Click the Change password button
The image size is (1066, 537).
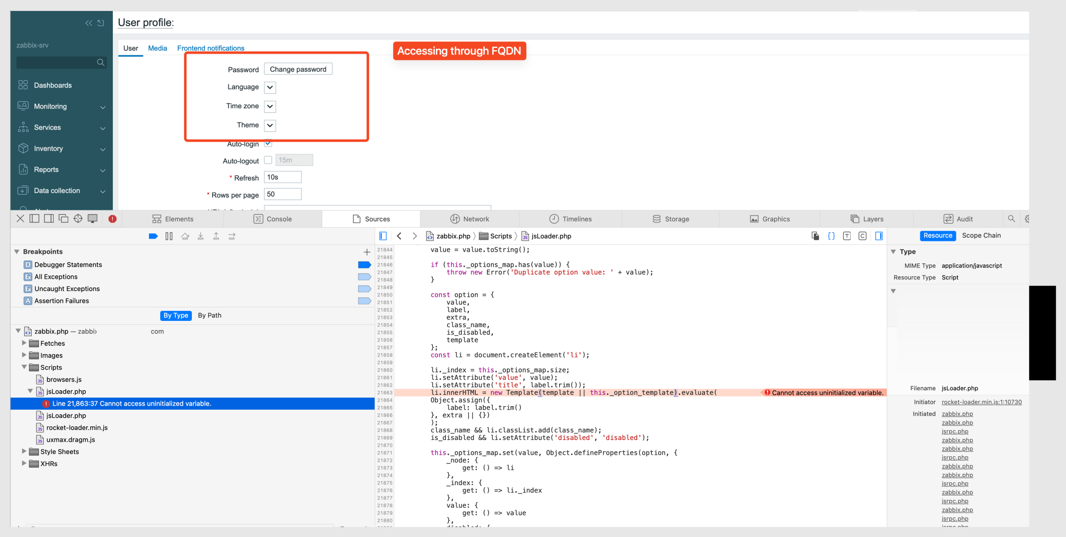298,69
